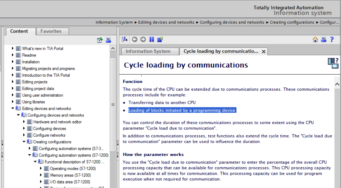341x188 pixels.
Task: Go forward with the right arrow icon
Action: tap(143, 40)
